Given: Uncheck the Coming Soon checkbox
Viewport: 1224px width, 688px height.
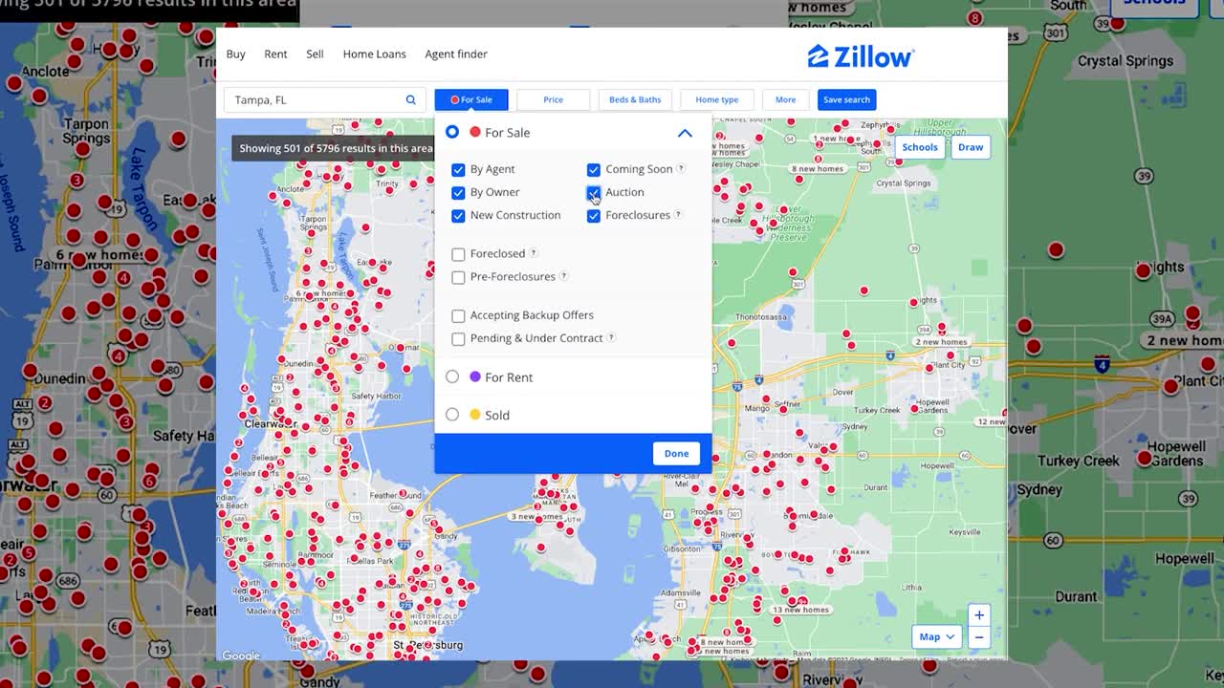Looking at the screenshot, I should pyautogui.click(x=594, y=170).
